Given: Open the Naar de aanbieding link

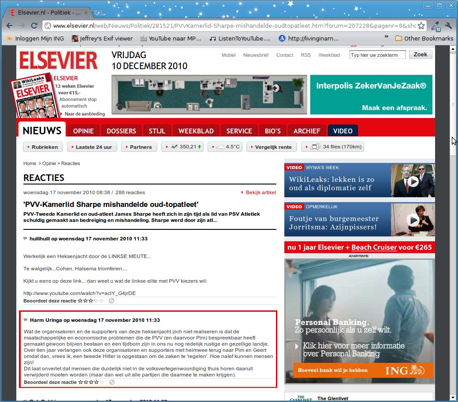Looking at the screenshot, I should pos(84,114).
